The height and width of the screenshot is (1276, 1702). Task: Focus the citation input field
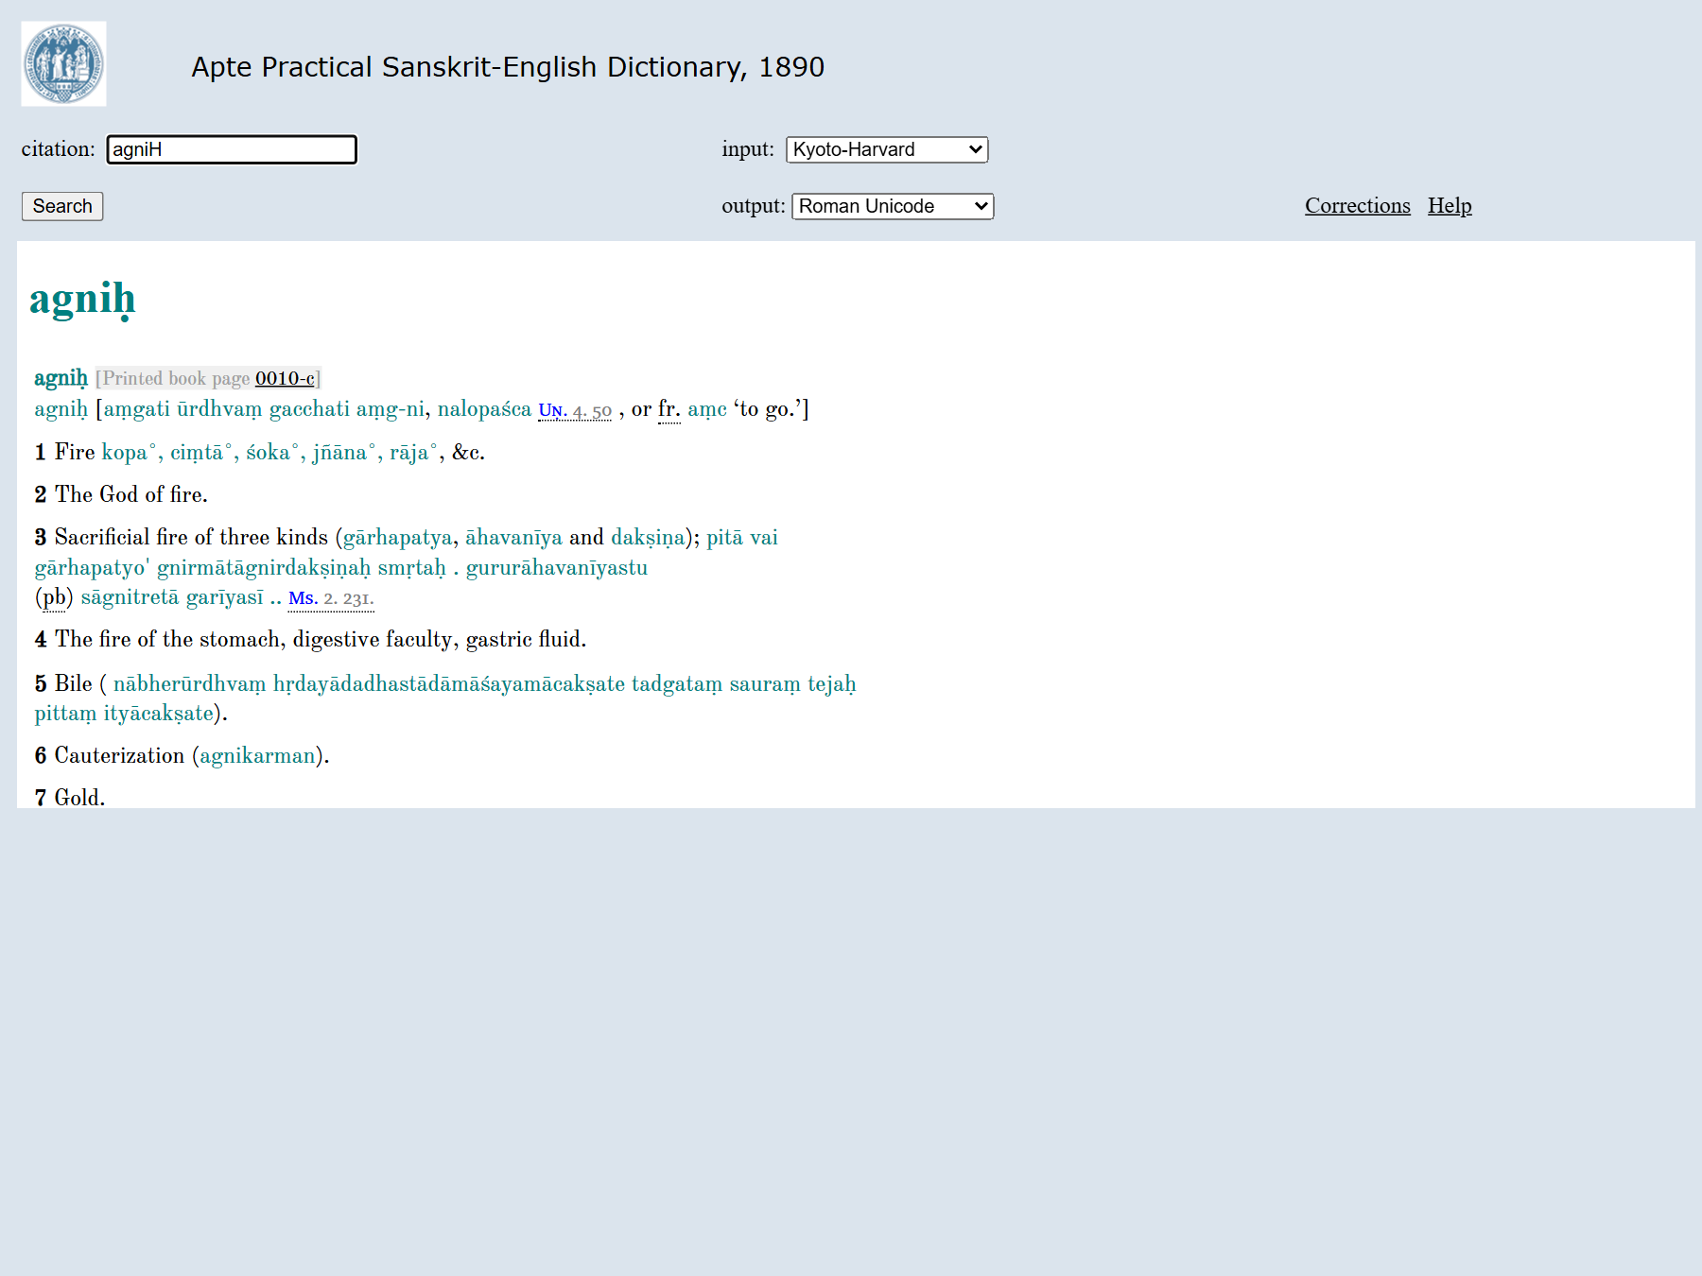(232, 149)
